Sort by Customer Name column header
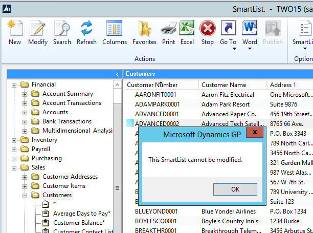The width and height of the screenshot is (313, 233). [233, 85]
